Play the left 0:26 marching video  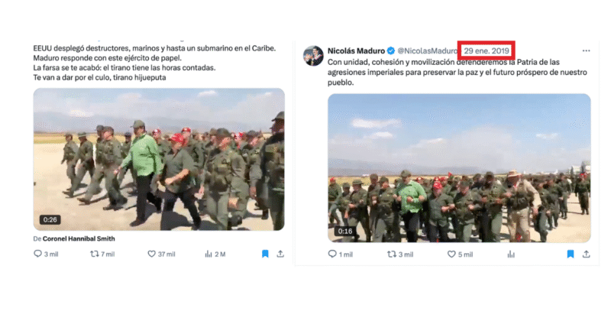[x=159, y=159]
